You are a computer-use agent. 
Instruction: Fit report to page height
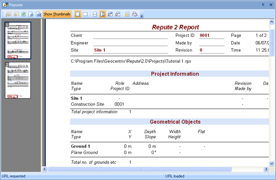[x=102, y=14]
